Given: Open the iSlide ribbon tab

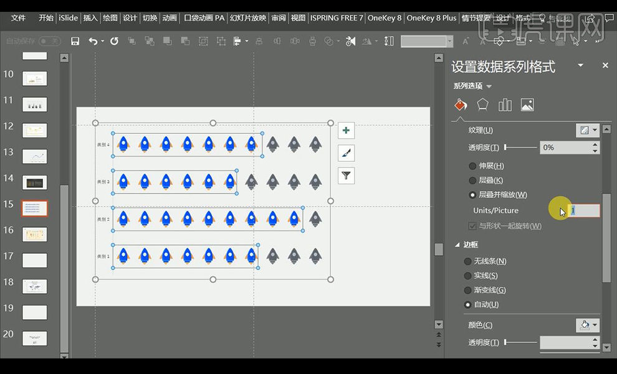Looking at the screenshot, I should pyautogui.click(x=68, y=18).
